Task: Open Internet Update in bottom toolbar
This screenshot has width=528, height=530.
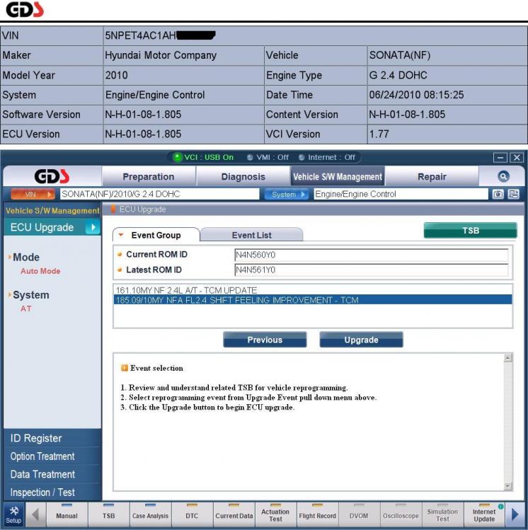Action: coord(484,512)
